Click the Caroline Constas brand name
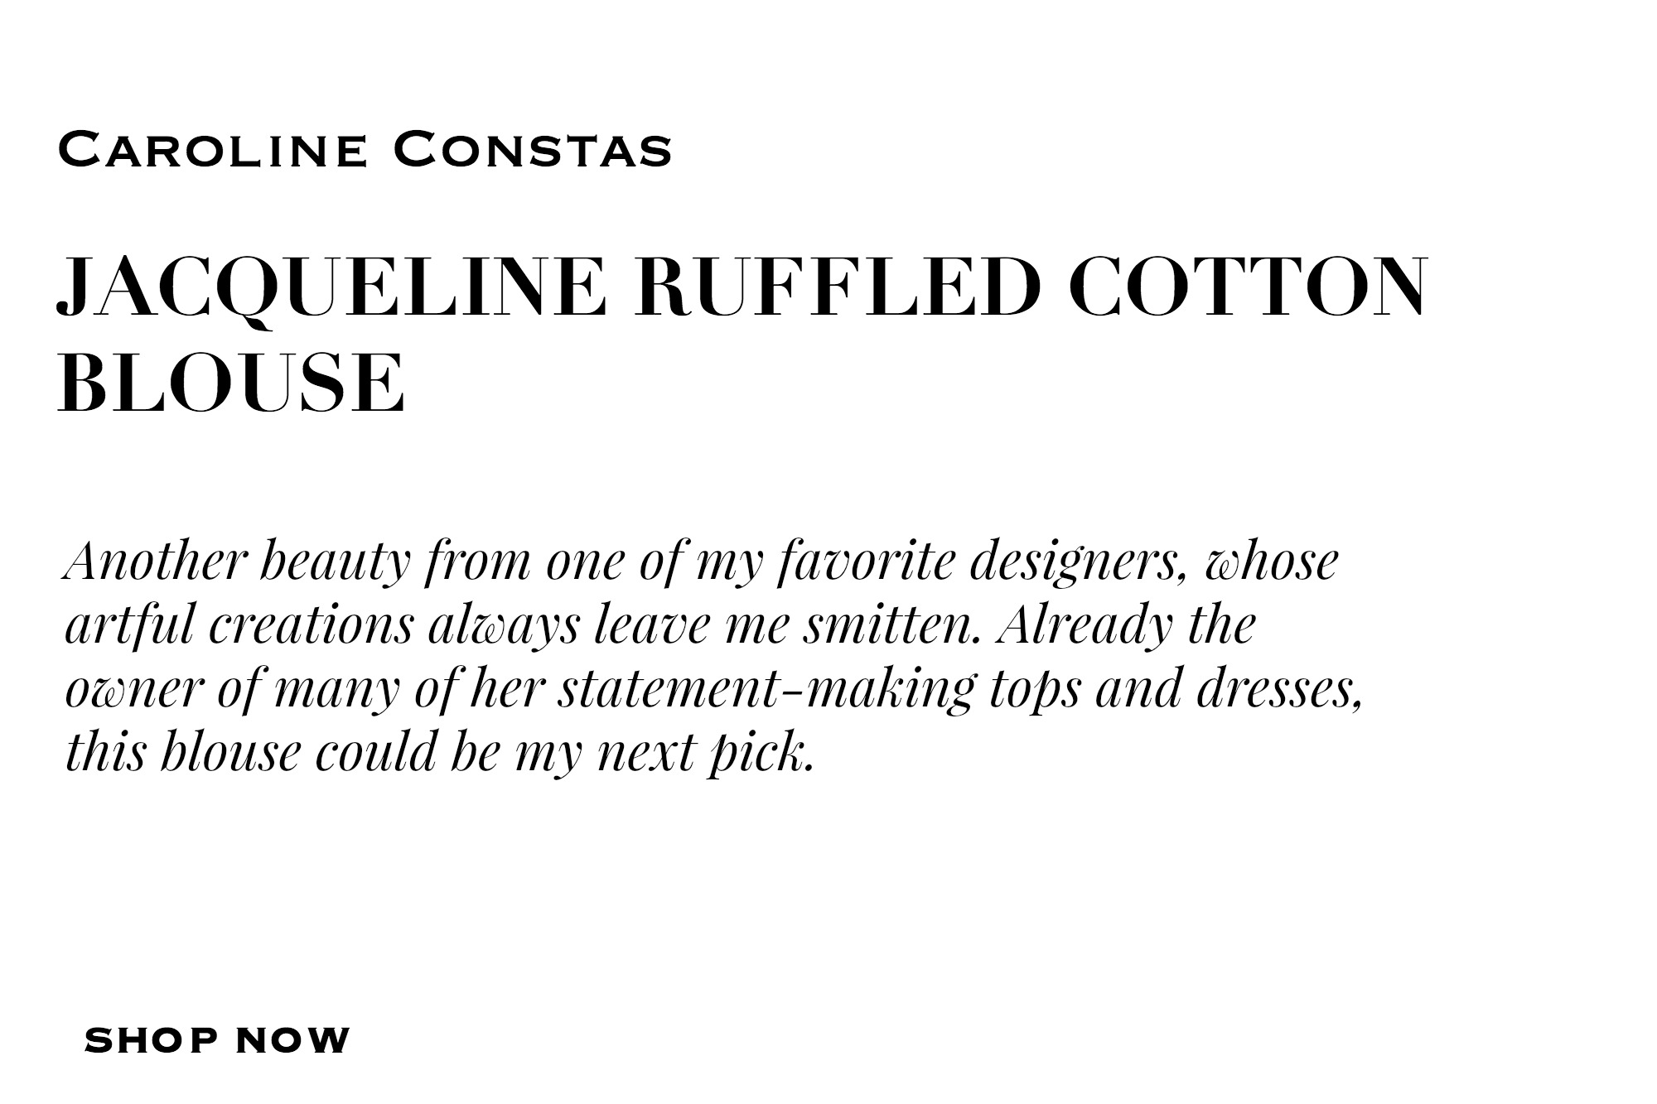 tap(365, 150)
